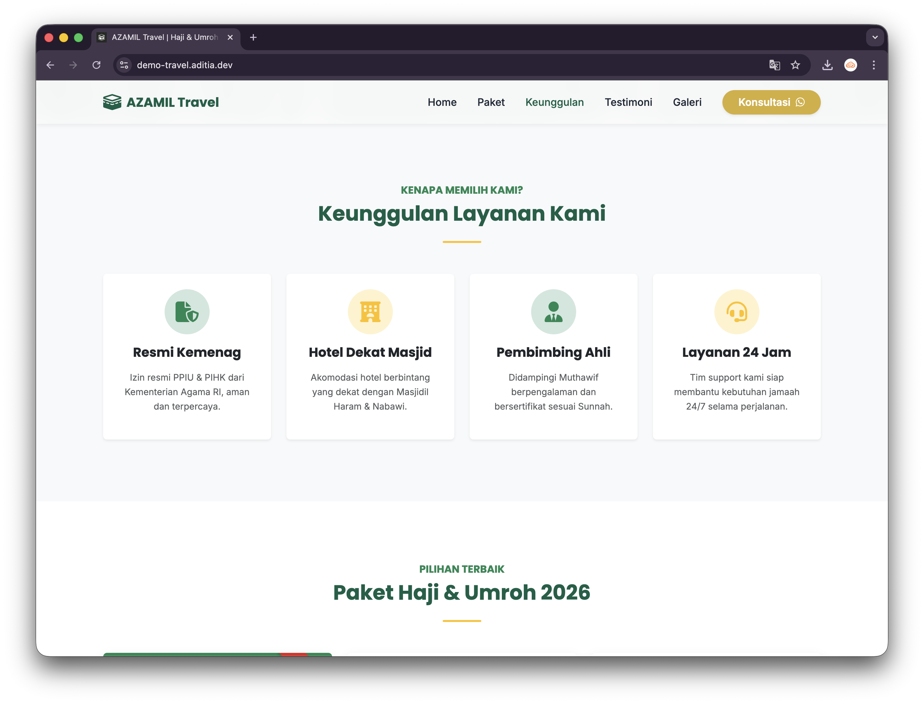Image resolution: width=924 pixels, height=704 pixels.
Task: Click the Pembimbing Ahli person icon
Action: 553,312
